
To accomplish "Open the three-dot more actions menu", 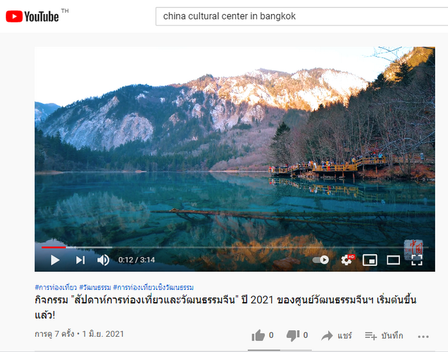I will pyautogui.click(x=423, y=337).
